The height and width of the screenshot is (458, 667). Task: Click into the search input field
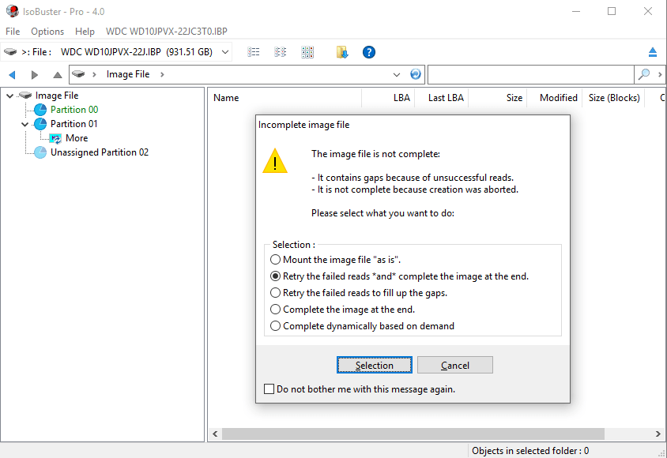pos(531,74)
